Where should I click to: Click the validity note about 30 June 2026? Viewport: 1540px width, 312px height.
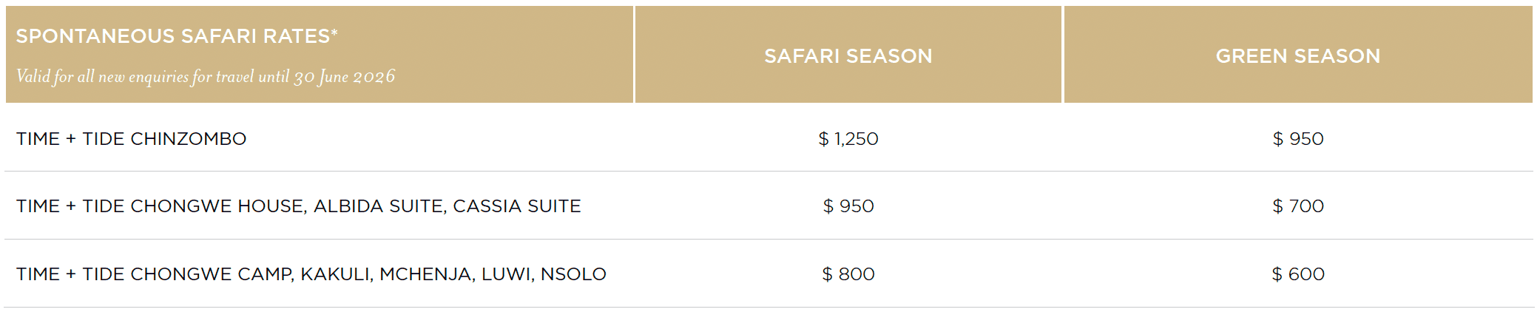(206, 77)
